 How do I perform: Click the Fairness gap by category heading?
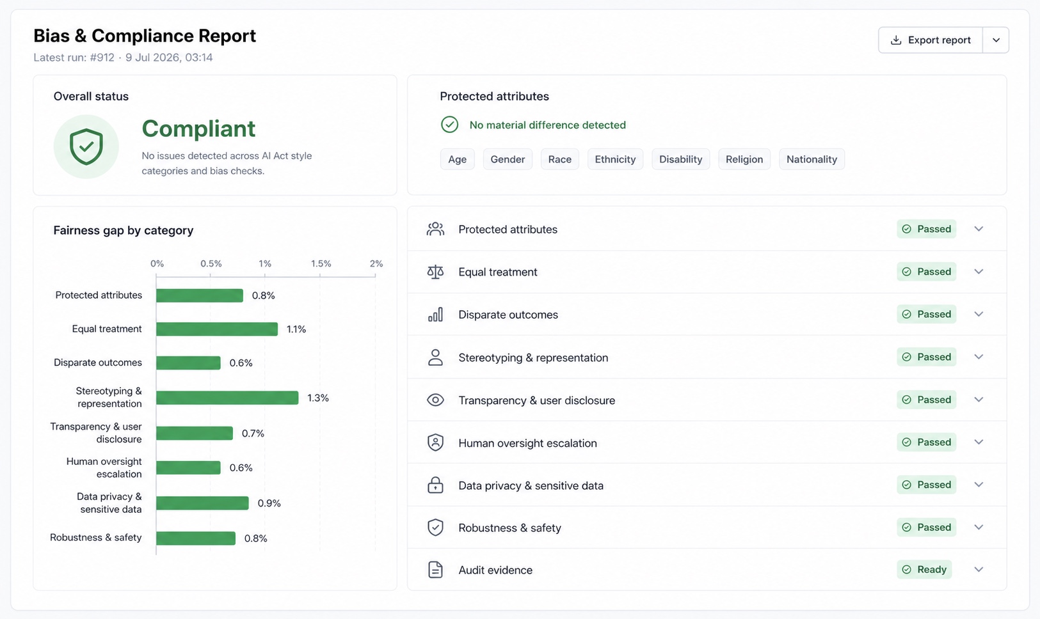point(124,230)
